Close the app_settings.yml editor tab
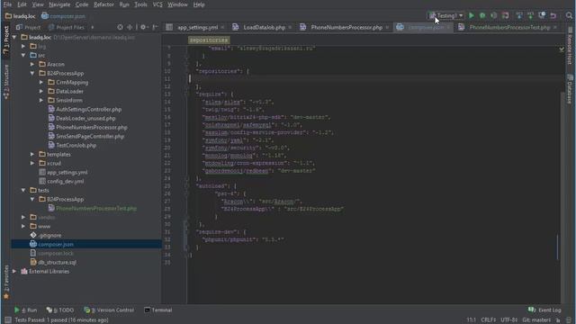Viewport: 576px width, 324px height. coord(222,28)
